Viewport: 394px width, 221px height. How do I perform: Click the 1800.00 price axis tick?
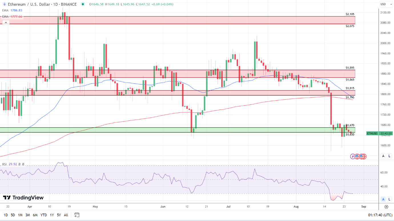tap(385, 94)
